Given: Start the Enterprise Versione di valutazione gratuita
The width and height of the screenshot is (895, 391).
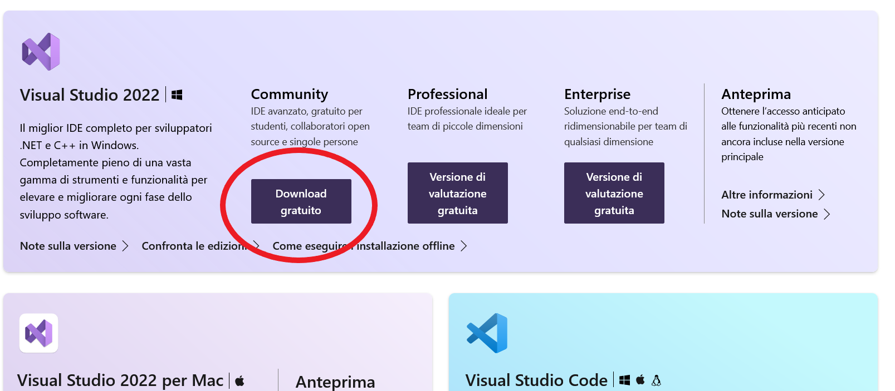Looking at the screenshot, I should click(614, 193).
